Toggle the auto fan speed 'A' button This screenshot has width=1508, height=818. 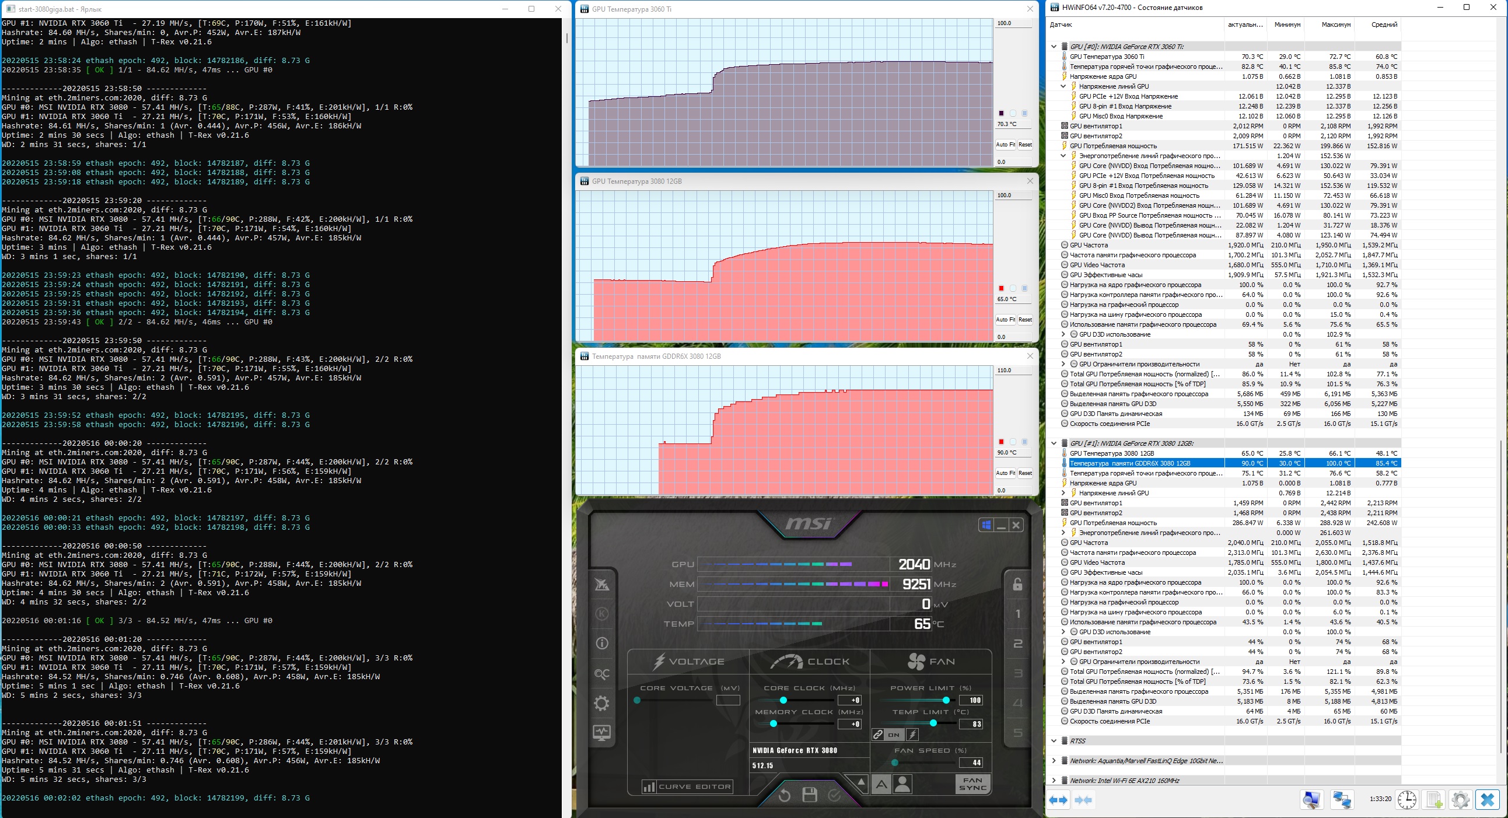tap(881, 784)
